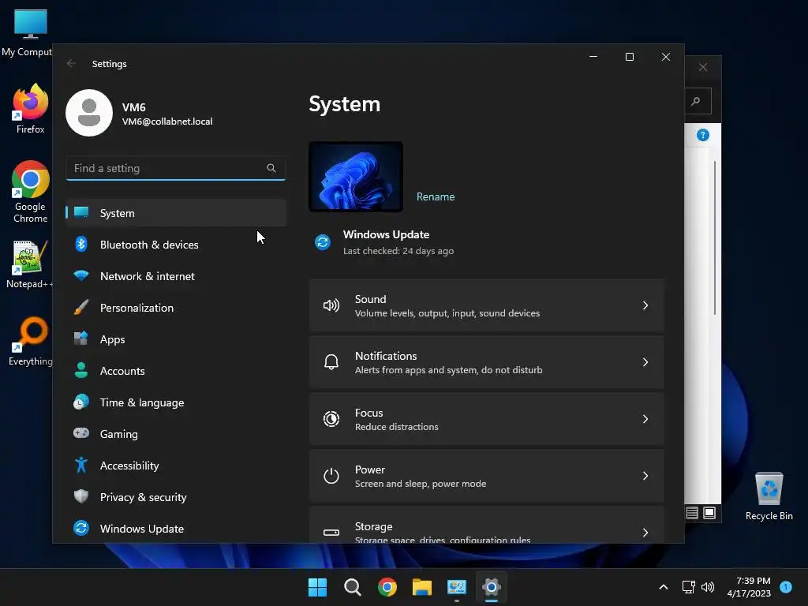Click the blue help icon in background window
This screenshot has width=808, height=606.
tap(703, 135)
